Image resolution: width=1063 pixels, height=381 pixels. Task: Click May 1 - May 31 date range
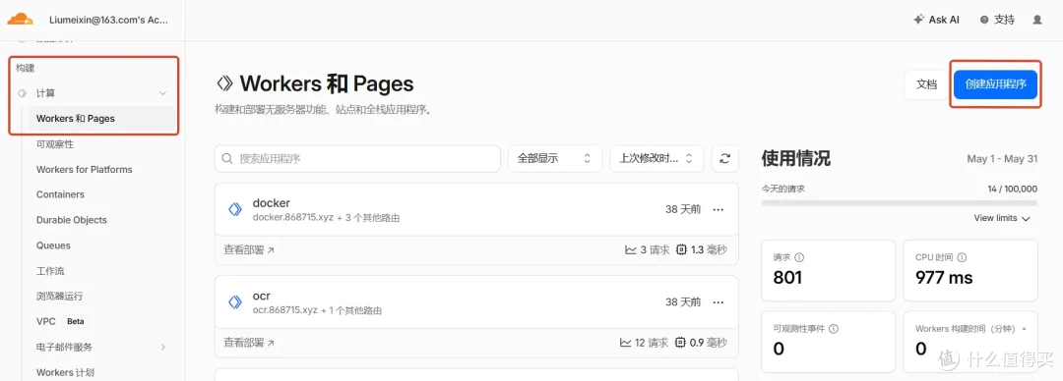pyautogui.click(x=1002, y=159)
